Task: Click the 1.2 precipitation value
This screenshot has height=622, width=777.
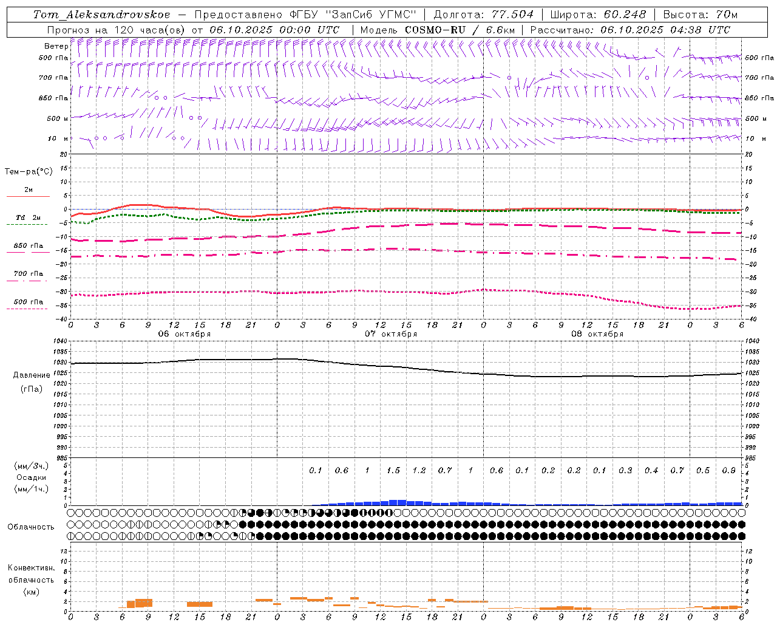Action: click(x=419, y=471)
